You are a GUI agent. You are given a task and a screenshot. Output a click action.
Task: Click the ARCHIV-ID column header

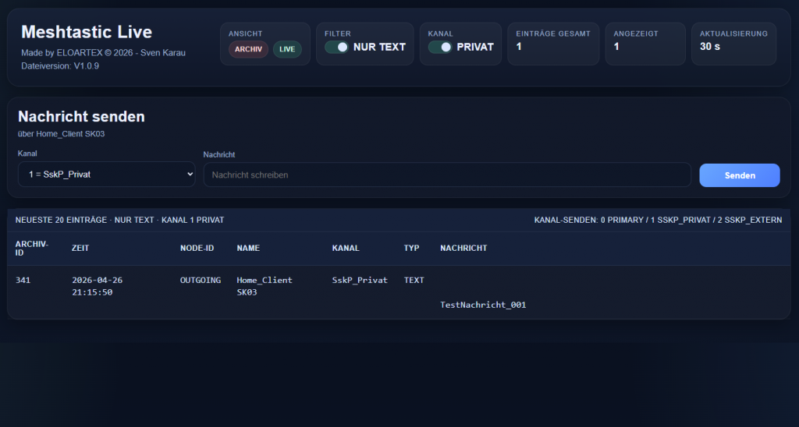(32, 248)
